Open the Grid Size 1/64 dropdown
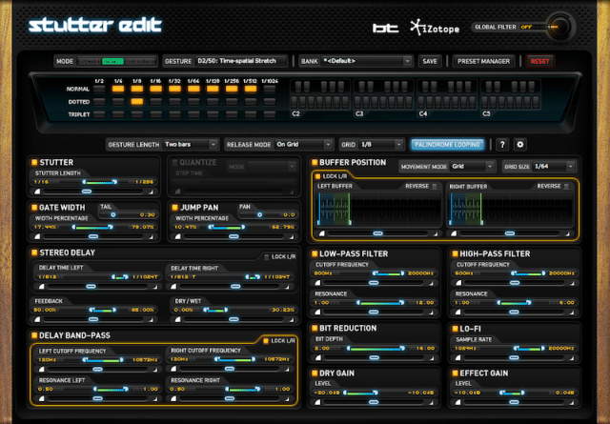Screen dimensions: 610x424 point(554,167)
